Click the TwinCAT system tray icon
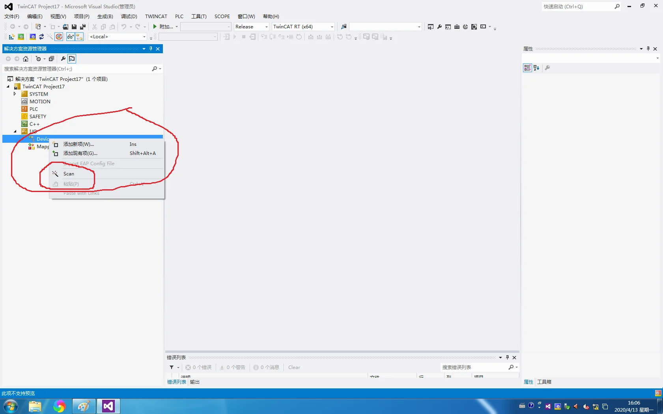663x414 pixels. point(557,407)
